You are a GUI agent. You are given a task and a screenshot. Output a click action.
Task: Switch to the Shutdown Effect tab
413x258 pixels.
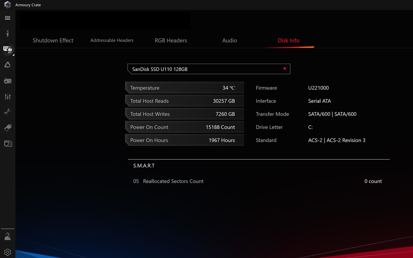pyautogui.click(x=53, y=40)
